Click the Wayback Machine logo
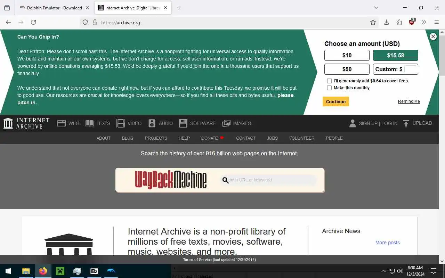The image size is (445, 278). [x=171, y=180]
